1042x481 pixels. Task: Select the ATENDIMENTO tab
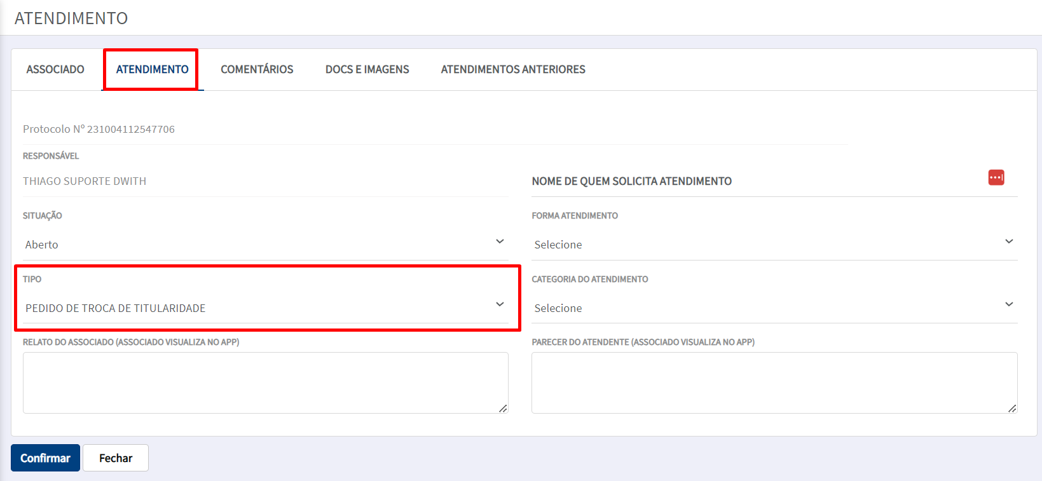pos(153,69)
